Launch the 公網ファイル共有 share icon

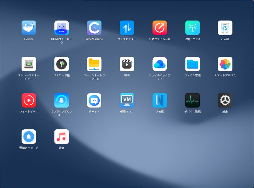(x=160, y=28)
